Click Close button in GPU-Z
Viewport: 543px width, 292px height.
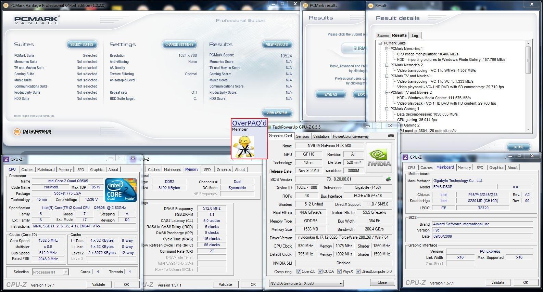click(x=382, y=282)
